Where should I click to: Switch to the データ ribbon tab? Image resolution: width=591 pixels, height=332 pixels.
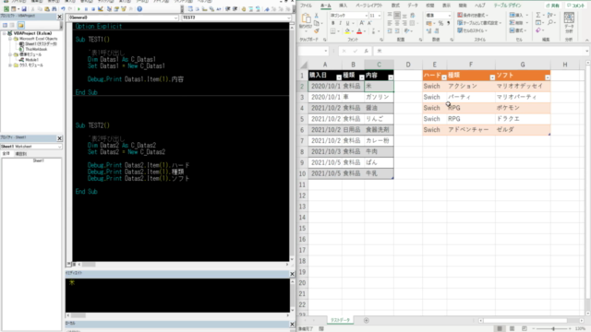[x=413, y=6]
